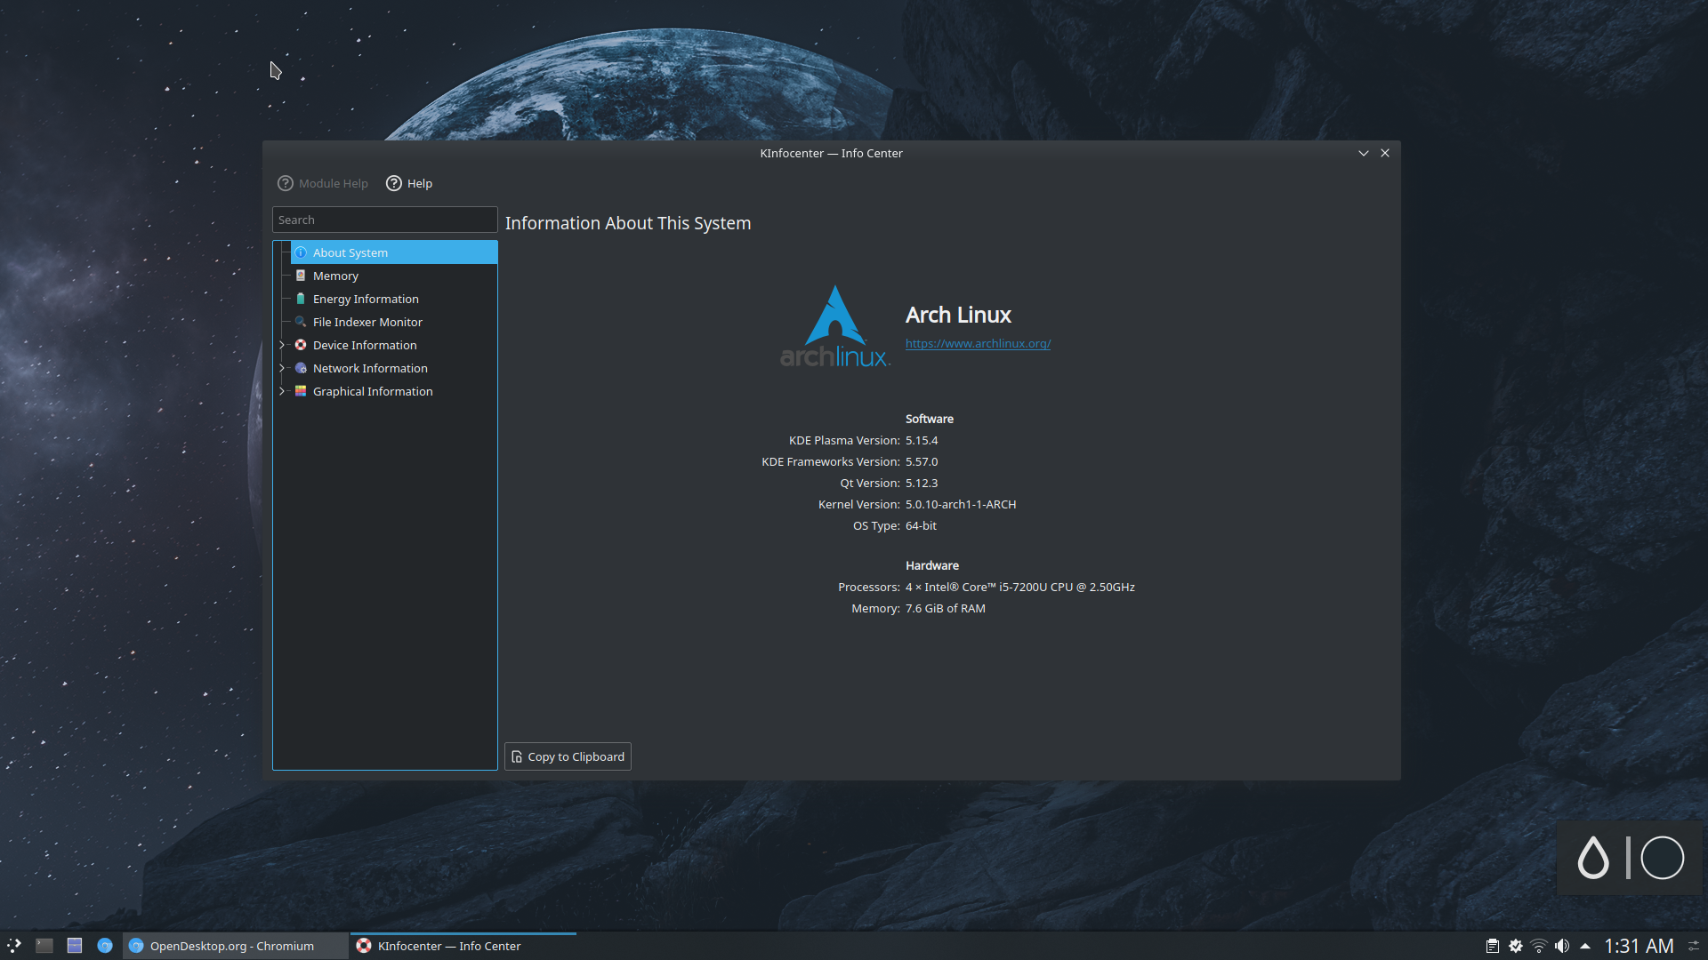Expand the Device Information branch
The width and height of the screenshot is (1708, 960).
[x=282, y=345]
